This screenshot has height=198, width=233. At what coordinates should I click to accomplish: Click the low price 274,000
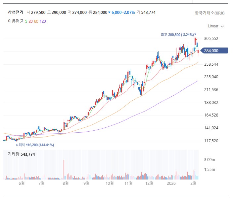pos(79,13)
